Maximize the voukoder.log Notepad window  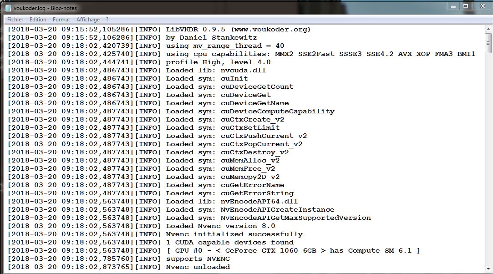pos(466,6)
